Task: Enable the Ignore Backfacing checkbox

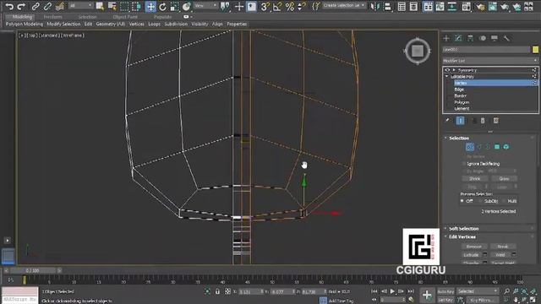Action: [x=464, y=164]
